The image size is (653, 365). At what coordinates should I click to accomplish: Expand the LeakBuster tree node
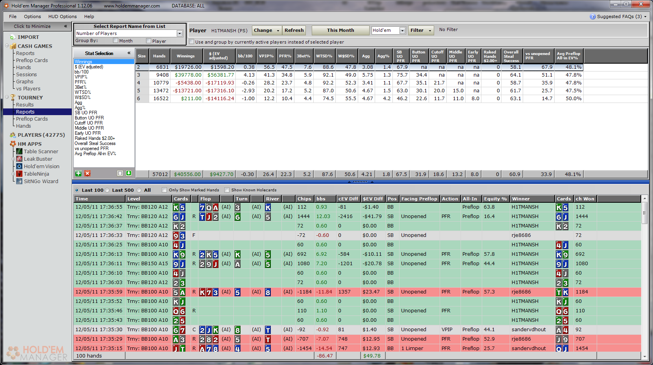[13, 159]
